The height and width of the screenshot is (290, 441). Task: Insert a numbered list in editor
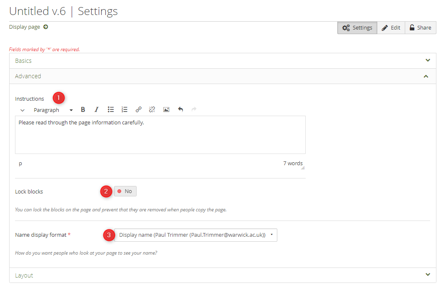(125, 110)
